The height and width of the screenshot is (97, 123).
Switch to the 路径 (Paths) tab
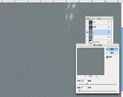point(99,19)
